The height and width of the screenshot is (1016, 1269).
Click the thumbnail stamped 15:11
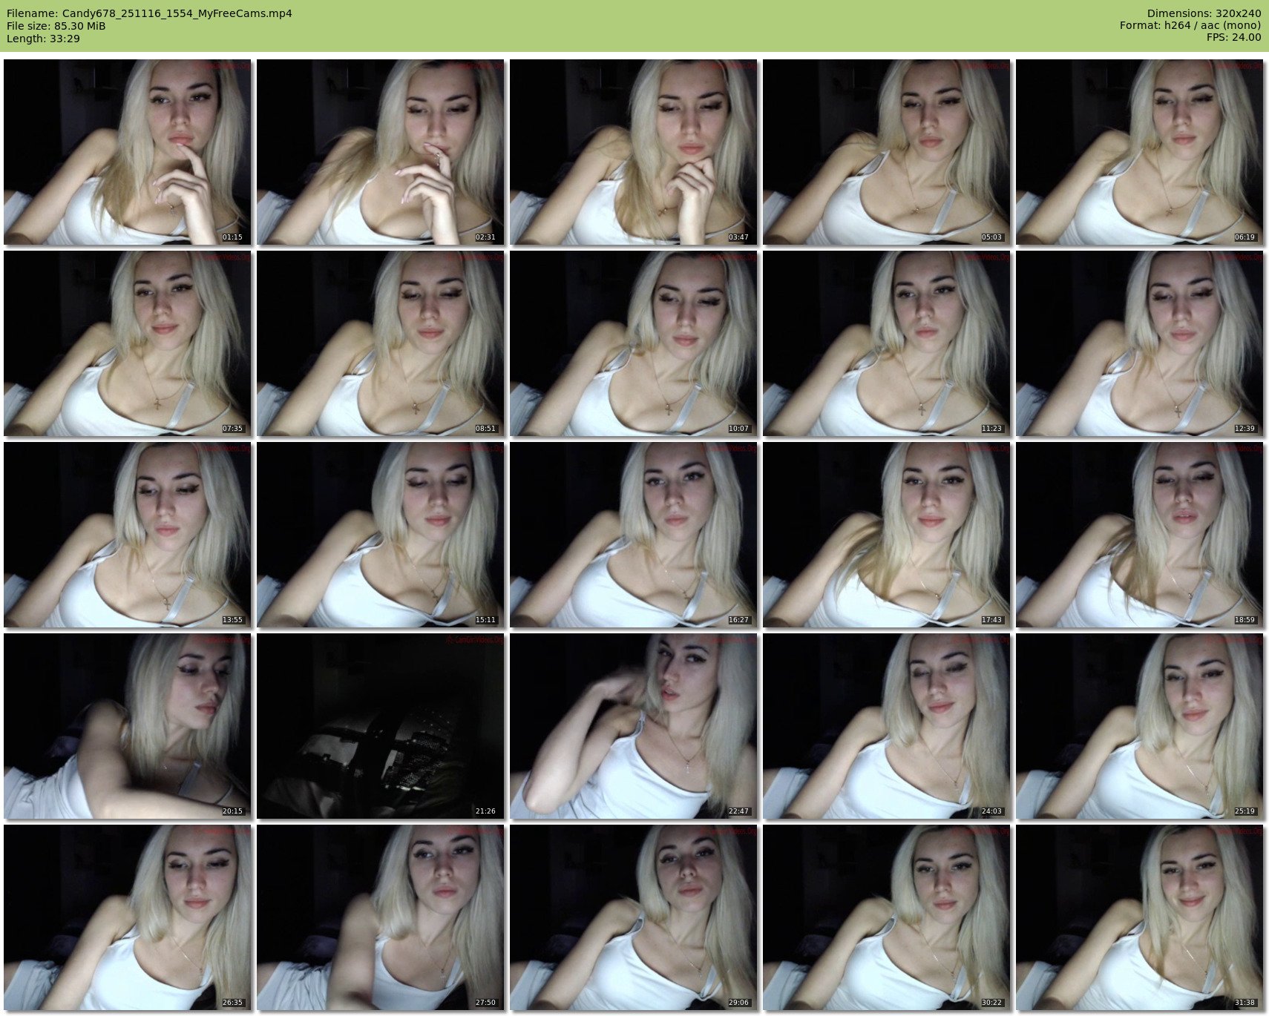[x=381, y=535]
